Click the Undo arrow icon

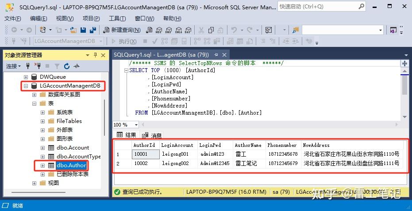[234, 30]
